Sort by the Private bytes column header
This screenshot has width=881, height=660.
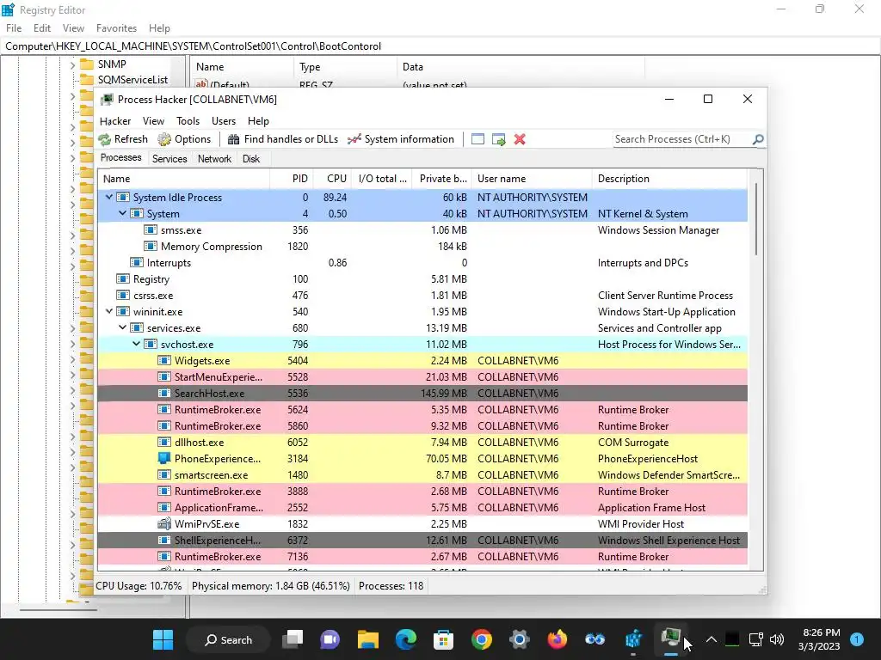[x=442, y=179]
